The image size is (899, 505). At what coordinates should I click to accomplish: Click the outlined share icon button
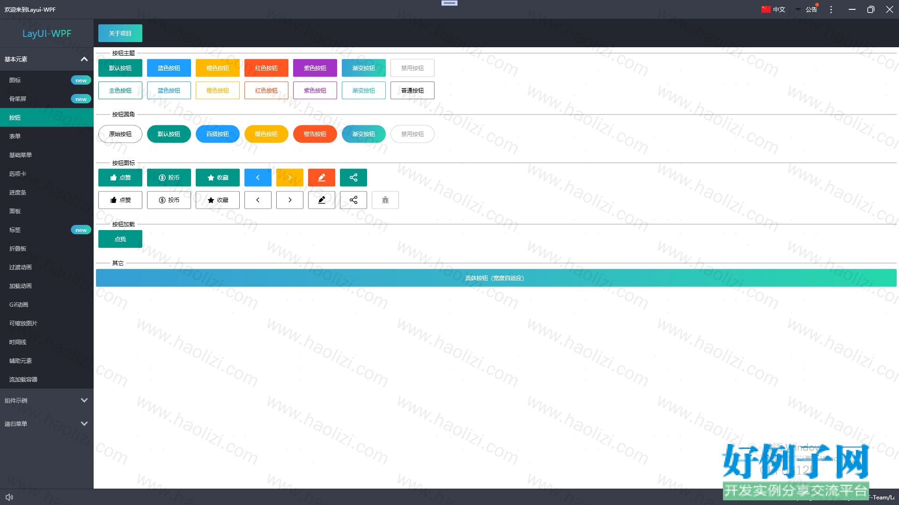(354, 200)
